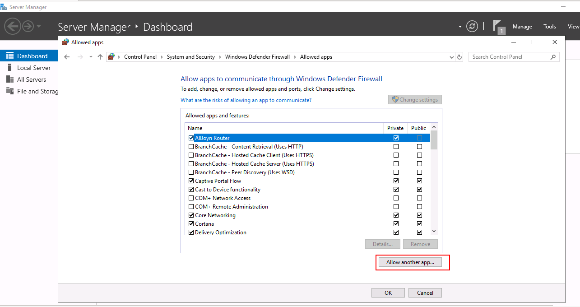Go forward in Server Manager navigation
580x307 pixels.
[x=28, y=26]
